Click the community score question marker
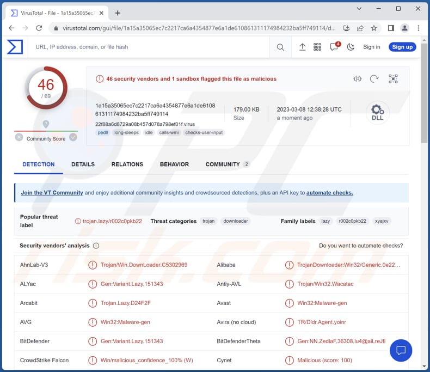The width and height of the screenshot is (430, 372). coord(46,124)
